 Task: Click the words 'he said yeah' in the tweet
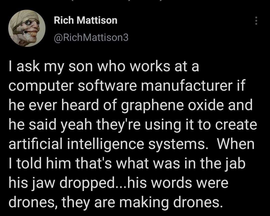50,125
